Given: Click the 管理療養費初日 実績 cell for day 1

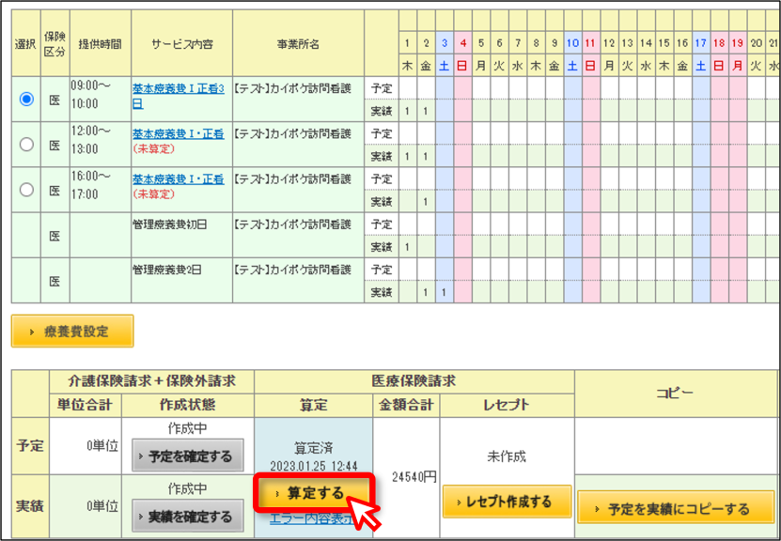Looking at the screenshot, I should (x=408, y=246).
